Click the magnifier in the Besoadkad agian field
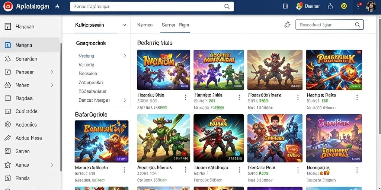 tap(358, 24)
